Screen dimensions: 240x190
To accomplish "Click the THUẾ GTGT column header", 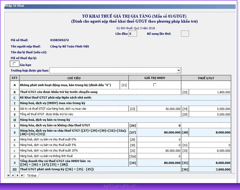I will (206, 78).
